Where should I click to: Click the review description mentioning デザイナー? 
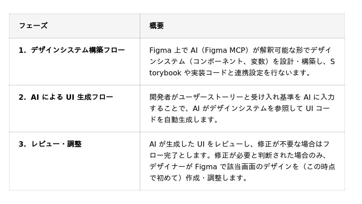[242, 161]
